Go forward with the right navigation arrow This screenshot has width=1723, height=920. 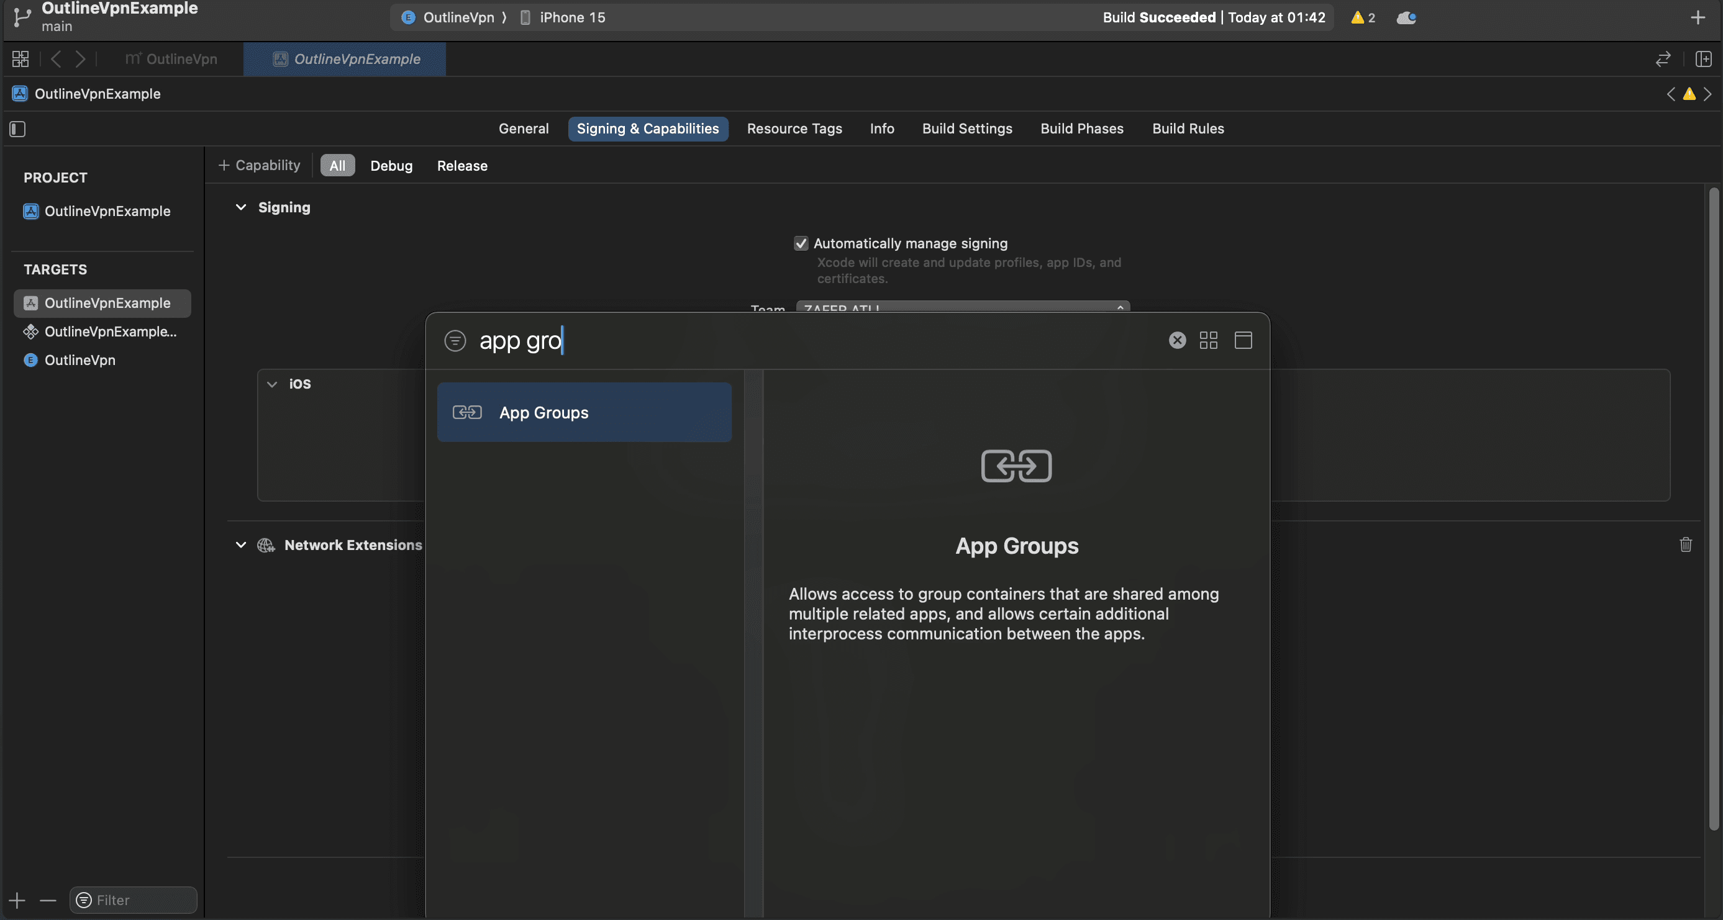[80, 59]
